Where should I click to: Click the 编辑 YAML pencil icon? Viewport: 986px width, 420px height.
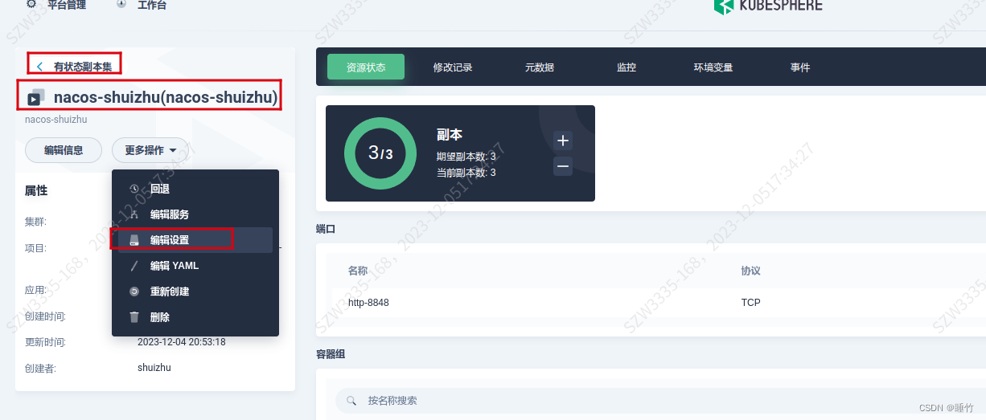(x=134, y=266)
